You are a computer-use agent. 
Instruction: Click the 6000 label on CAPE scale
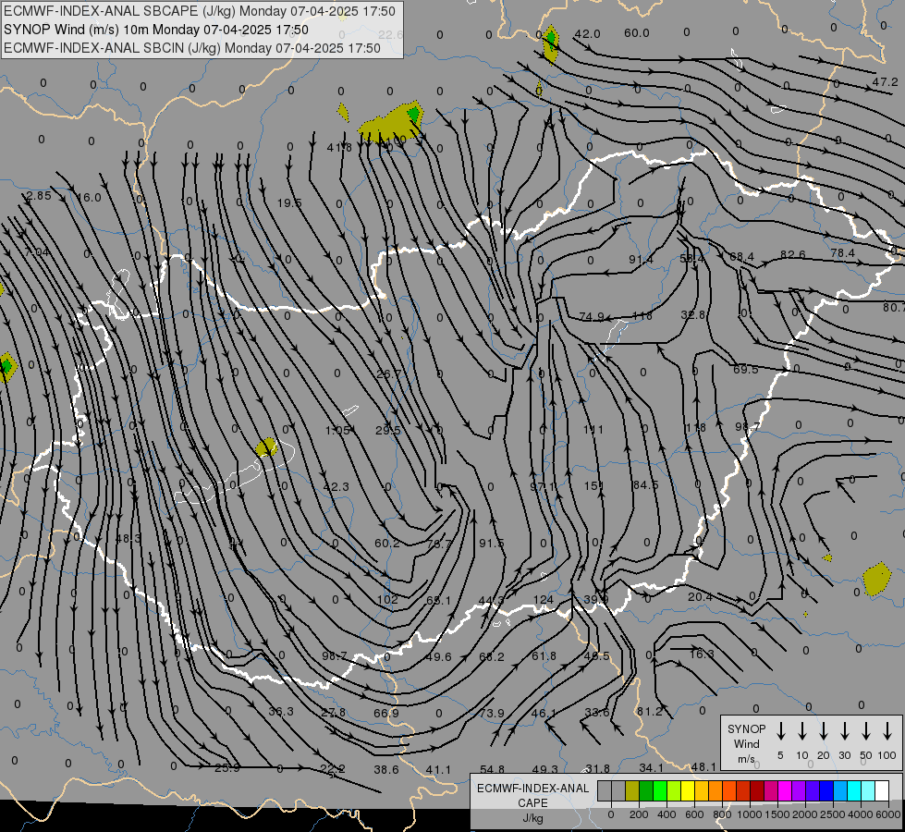889,814
